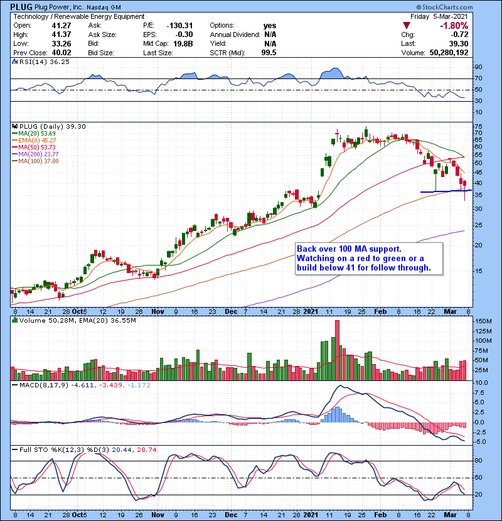Click the P/E value -130.31
This screenshot has width=502, height=521.
179,26
